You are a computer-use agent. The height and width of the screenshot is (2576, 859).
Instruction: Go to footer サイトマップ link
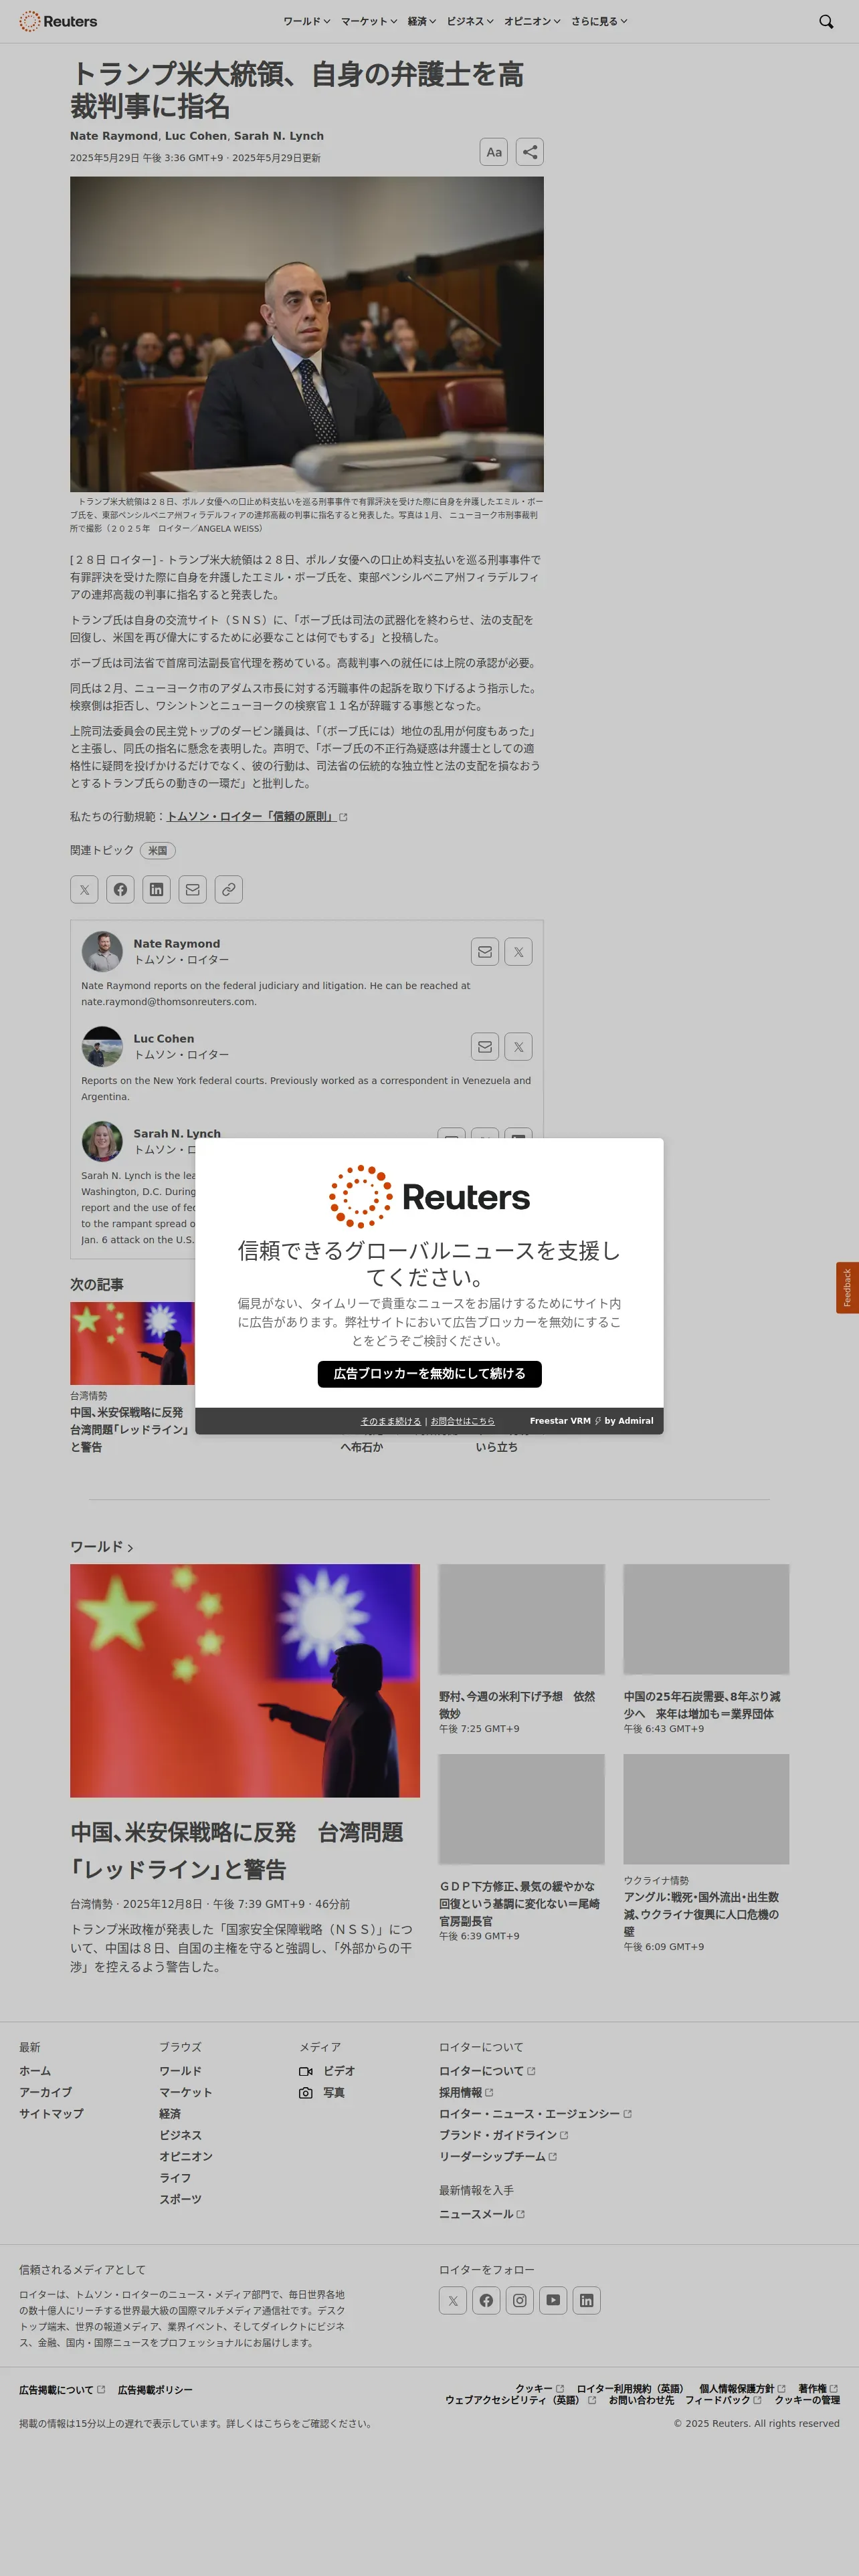click(51, 2113)
